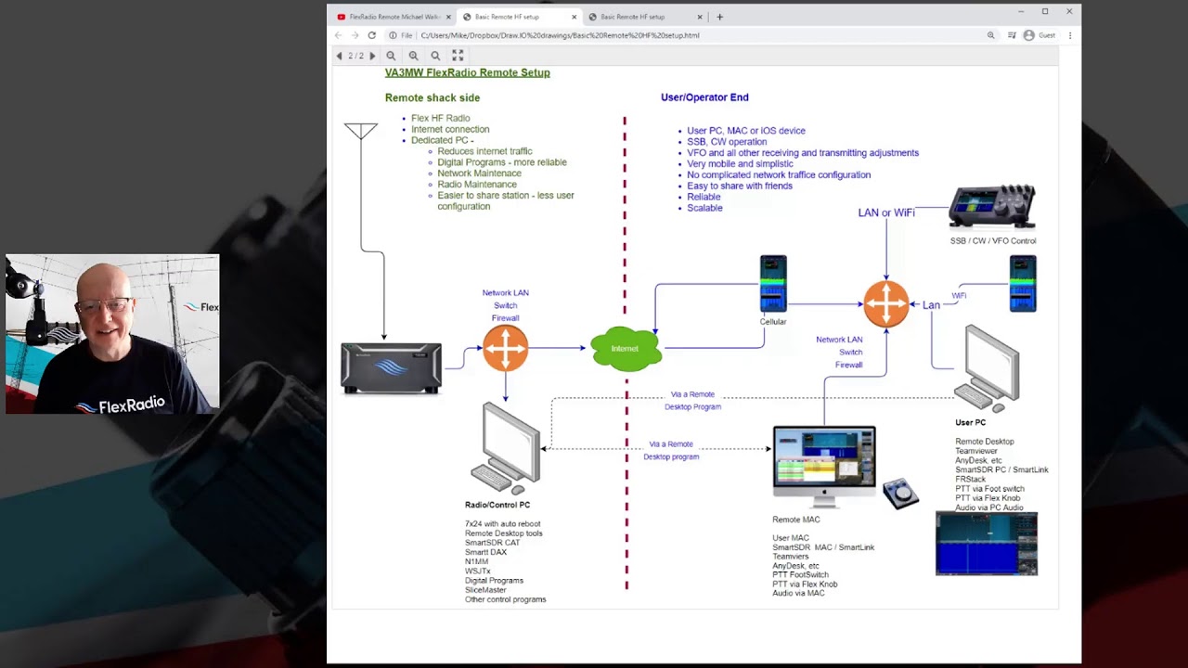
Task: Close the FlexRadio Remote YouTube tab
Action: [x=448, y=17]
